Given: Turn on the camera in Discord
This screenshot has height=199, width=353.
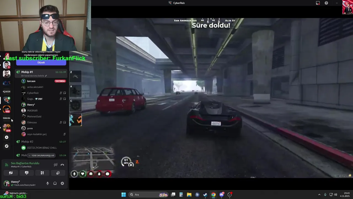Looking at the screenshot, I should pos(11,173).
